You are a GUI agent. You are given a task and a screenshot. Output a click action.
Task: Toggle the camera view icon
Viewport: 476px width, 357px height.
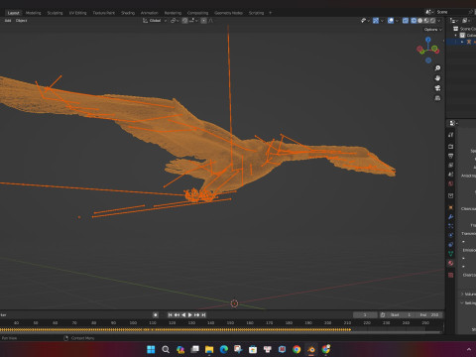(x=437, y=88)
